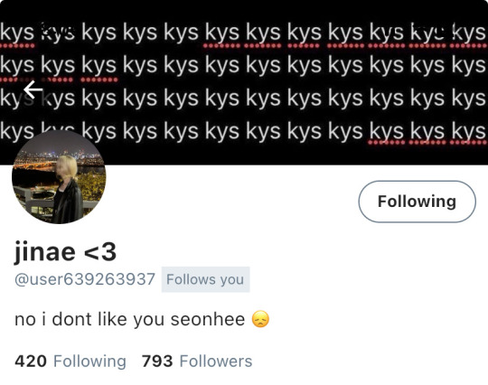The height and width of the screenshot is (385, 488).
Task: Tap the sad face emoji in bio
Action: [x=260, y=319]
